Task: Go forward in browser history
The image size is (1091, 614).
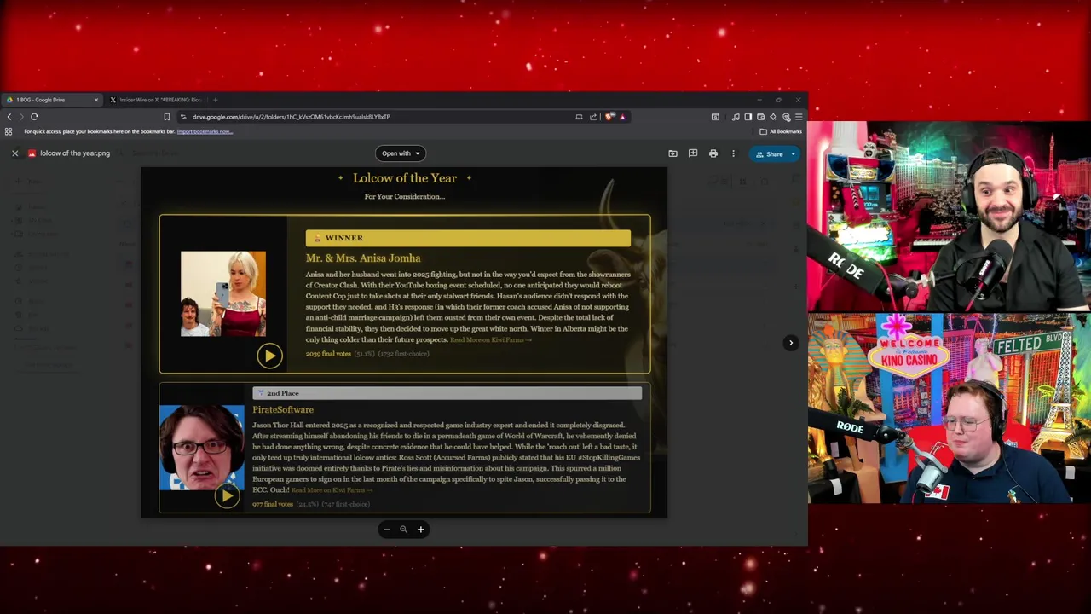Action: tap(21, 117)
